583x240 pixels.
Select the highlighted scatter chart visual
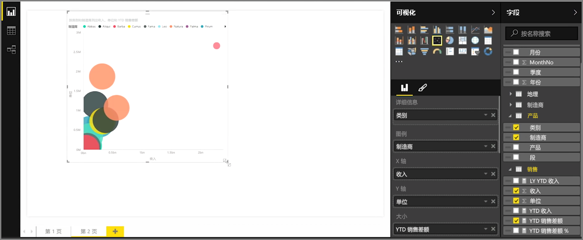[x=437, y=41]
